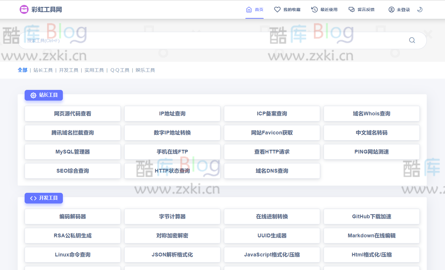
Task: Click the home icon above 首页
Action: point(249,9)
